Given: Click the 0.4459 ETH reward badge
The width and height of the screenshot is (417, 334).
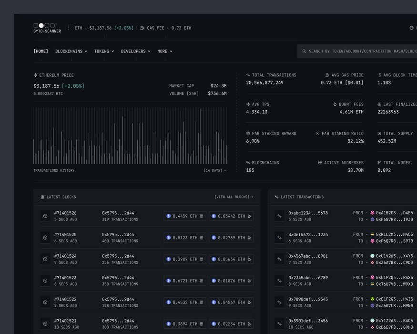Looking at the screenshot, I should point(185,216).
